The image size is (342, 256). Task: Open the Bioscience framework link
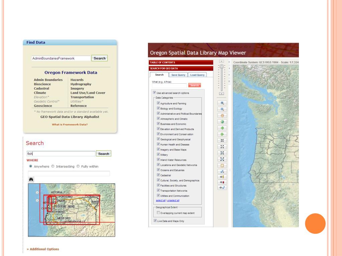pos(42,84)
